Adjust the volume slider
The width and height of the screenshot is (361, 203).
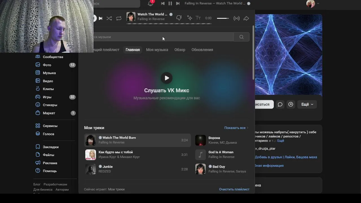pyautogui.click(x=223, y=18)
